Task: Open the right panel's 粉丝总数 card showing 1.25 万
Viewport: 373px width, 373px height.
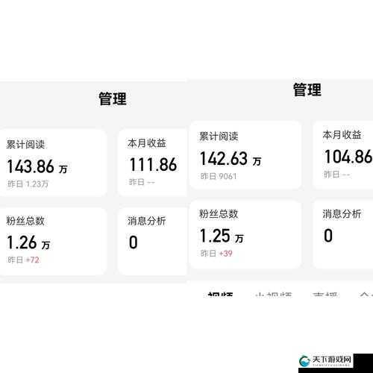Action: click(245, 234)
